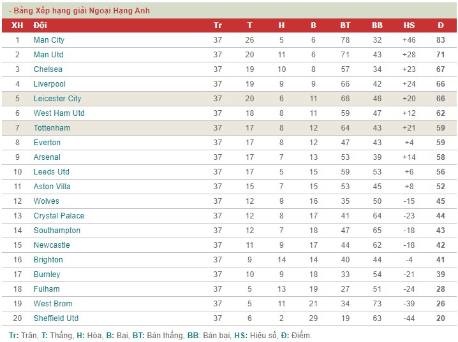Open the Everton team link
Screen dimensions: 458x342
pos(47,143)
